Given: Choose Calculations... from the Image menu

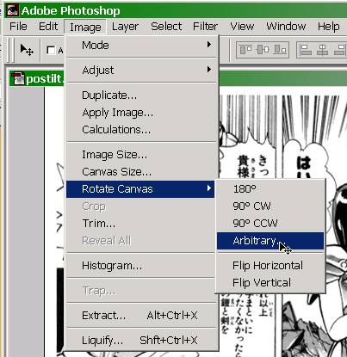Looking at the screenshot, I should tap(140, 130).
